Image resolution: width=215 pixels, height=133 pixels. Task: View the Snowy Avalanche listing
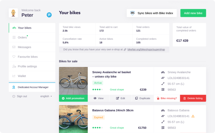click(x=98, y=98)
